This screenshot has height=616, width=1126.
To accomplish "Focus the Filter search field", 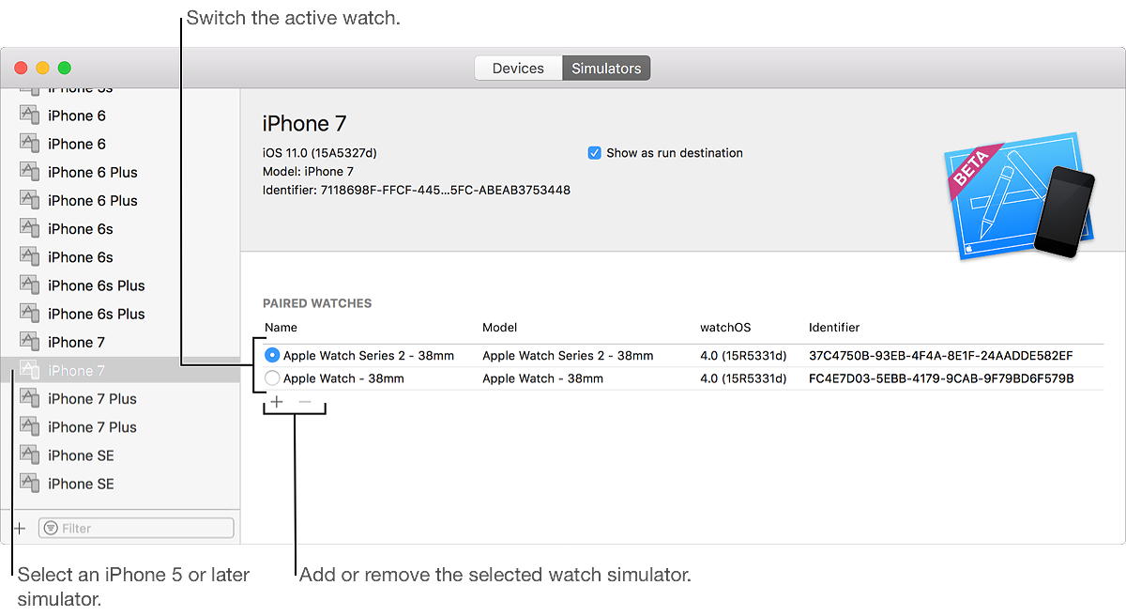I will [x=136, y=529].
